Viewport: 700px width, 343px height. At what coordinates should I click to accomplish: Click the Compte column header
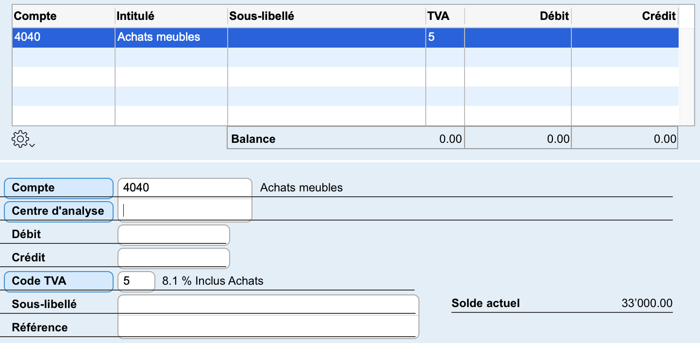63,16
